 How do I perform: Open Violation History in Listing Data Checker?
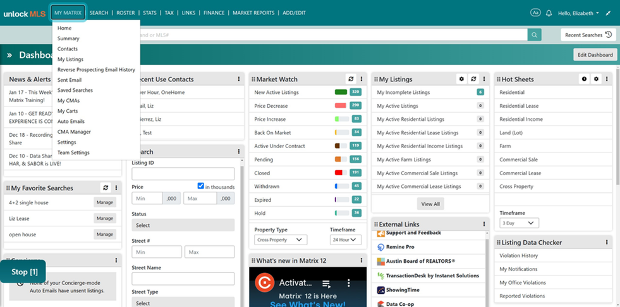[x=518, y=256]
